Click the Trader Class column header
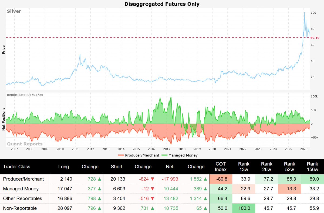324x213 pixels. tap(17, 167)
